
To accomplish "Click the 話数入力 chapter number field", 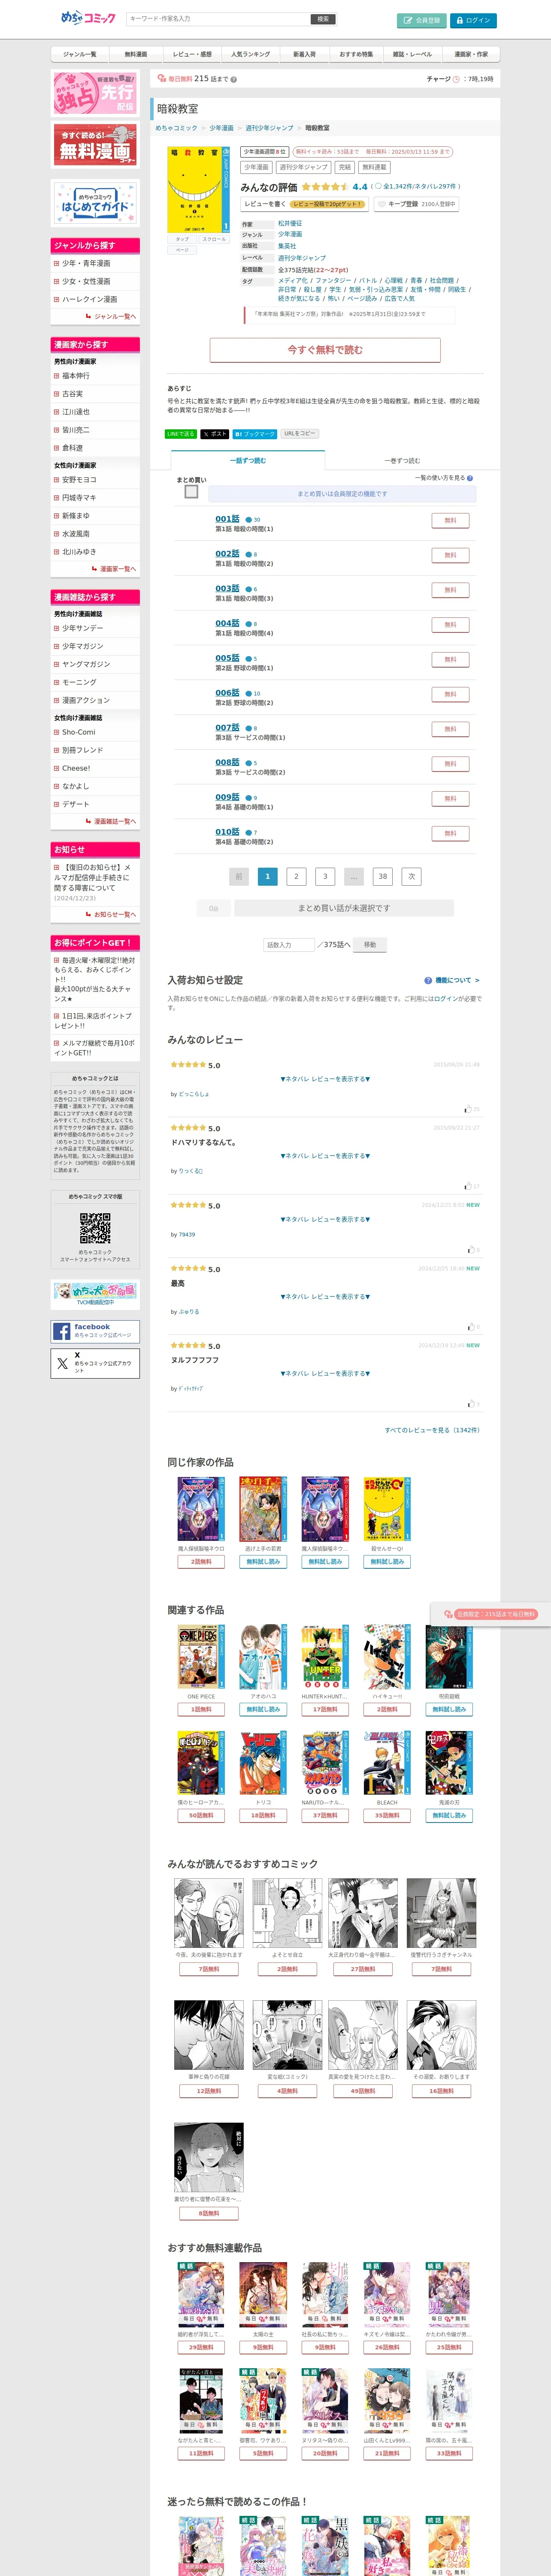I will coord(289,945).
